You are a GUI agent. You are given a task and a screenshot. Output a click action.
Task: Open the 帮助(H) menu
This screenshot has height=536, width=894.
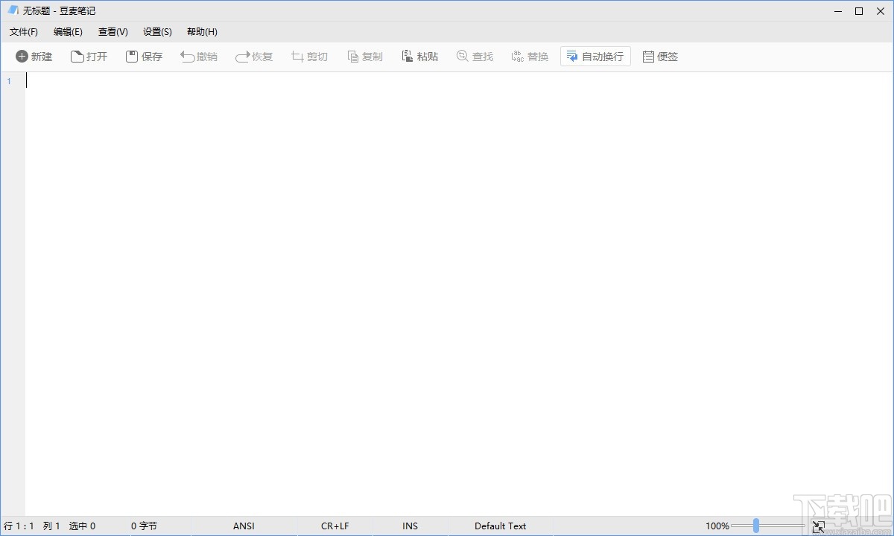pos(202,32)
